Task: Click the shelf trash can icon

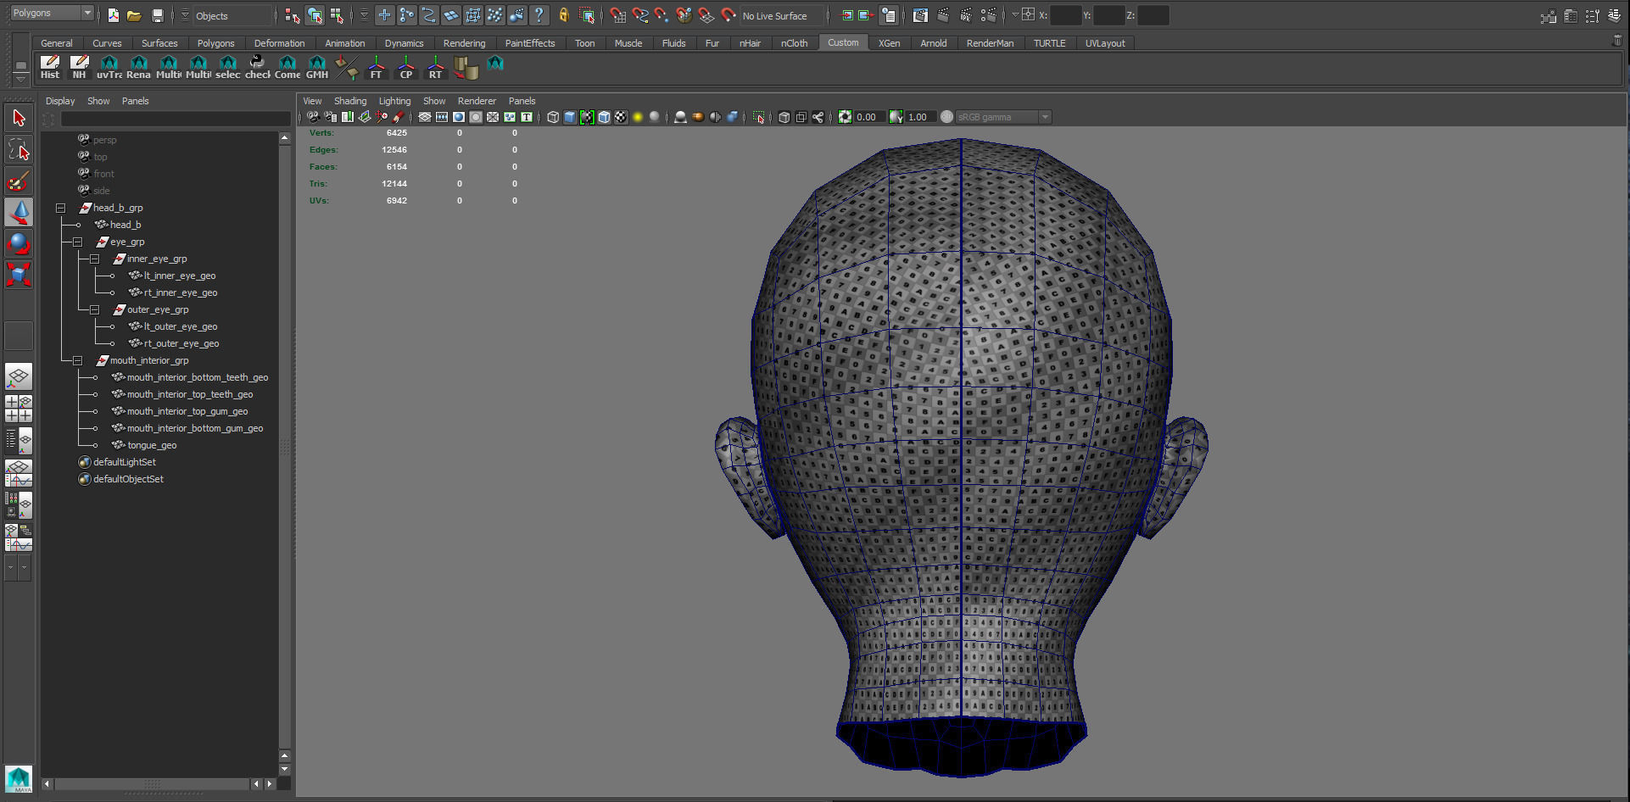Action: (x=1616, y=41)
